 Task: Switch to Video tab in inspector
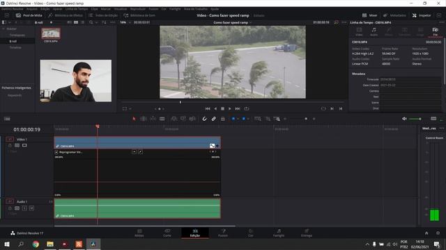pos(359,31)
